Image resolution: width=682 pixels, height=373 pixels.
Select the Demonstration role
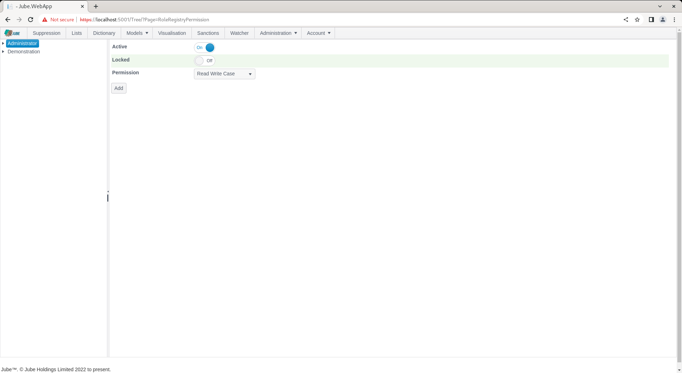(24, 52)
